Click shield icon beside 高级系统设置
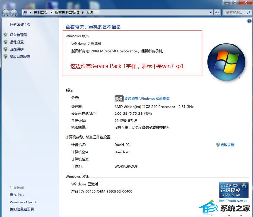The width and height of the screenshot is (253, 217). (x=6, y=56)
